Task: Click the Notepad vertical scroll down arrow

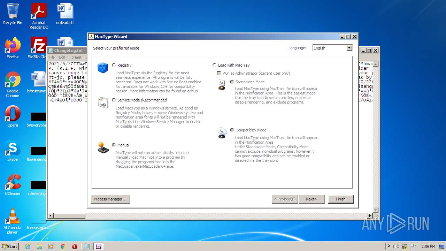Action: tap(376, 210)
